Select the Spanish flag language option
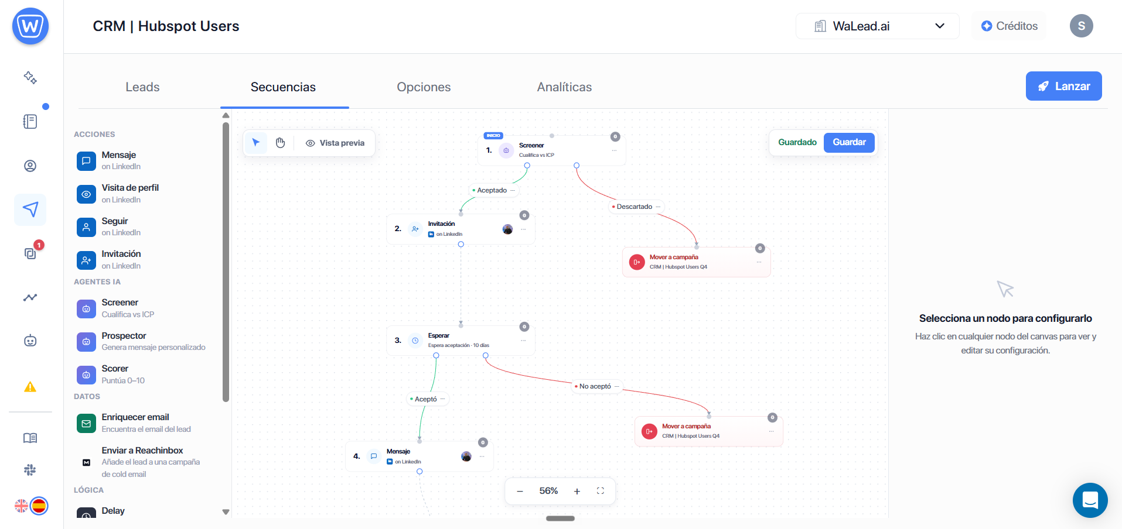Viewport: 1122px width, 529px height. tap(39, 506)
